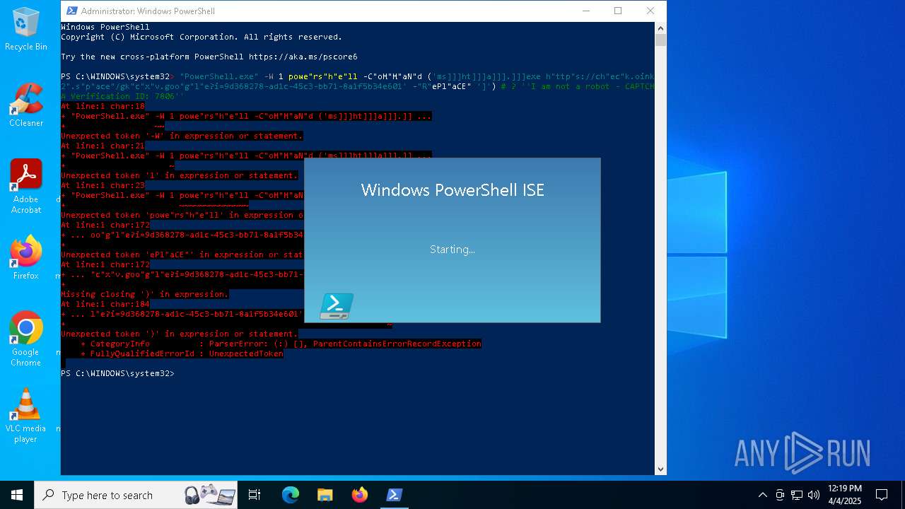Launch Firefox from the taskbar

coord(360,495)
